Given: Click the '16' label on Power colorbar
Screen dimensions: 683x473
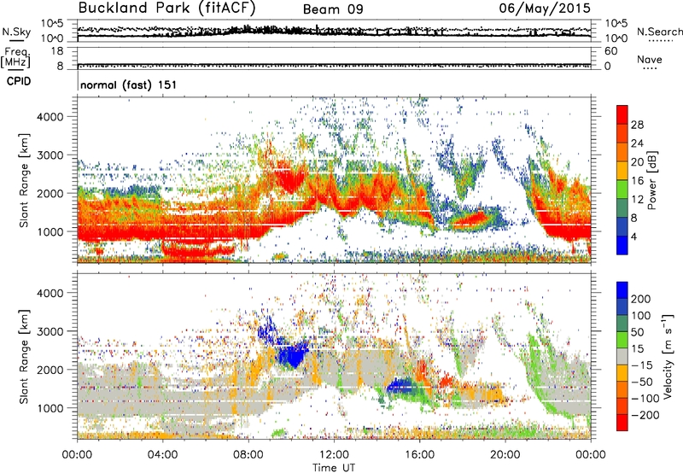Looking at the screenshot, I should 637,181.
